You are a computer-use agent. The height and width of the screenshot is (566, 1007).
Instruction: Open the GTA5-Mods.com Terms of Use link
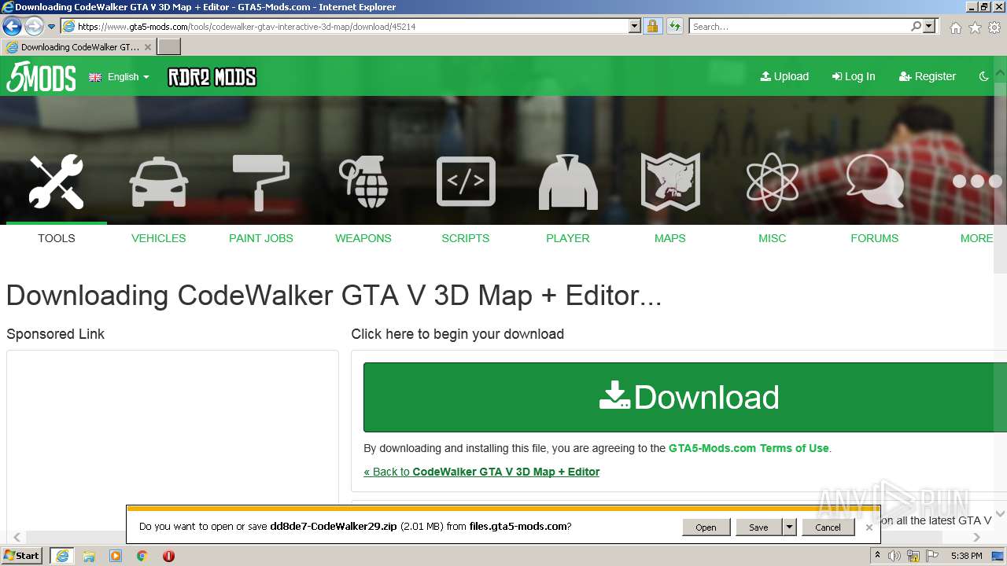(749, 448)
